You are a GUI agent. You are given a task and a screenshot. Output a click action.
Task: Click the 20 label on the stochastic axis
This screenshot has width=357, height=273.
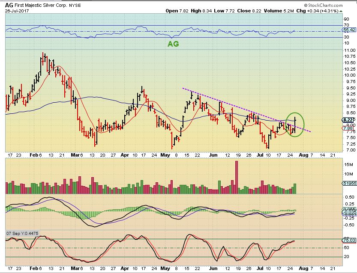(x=347, y=257)
